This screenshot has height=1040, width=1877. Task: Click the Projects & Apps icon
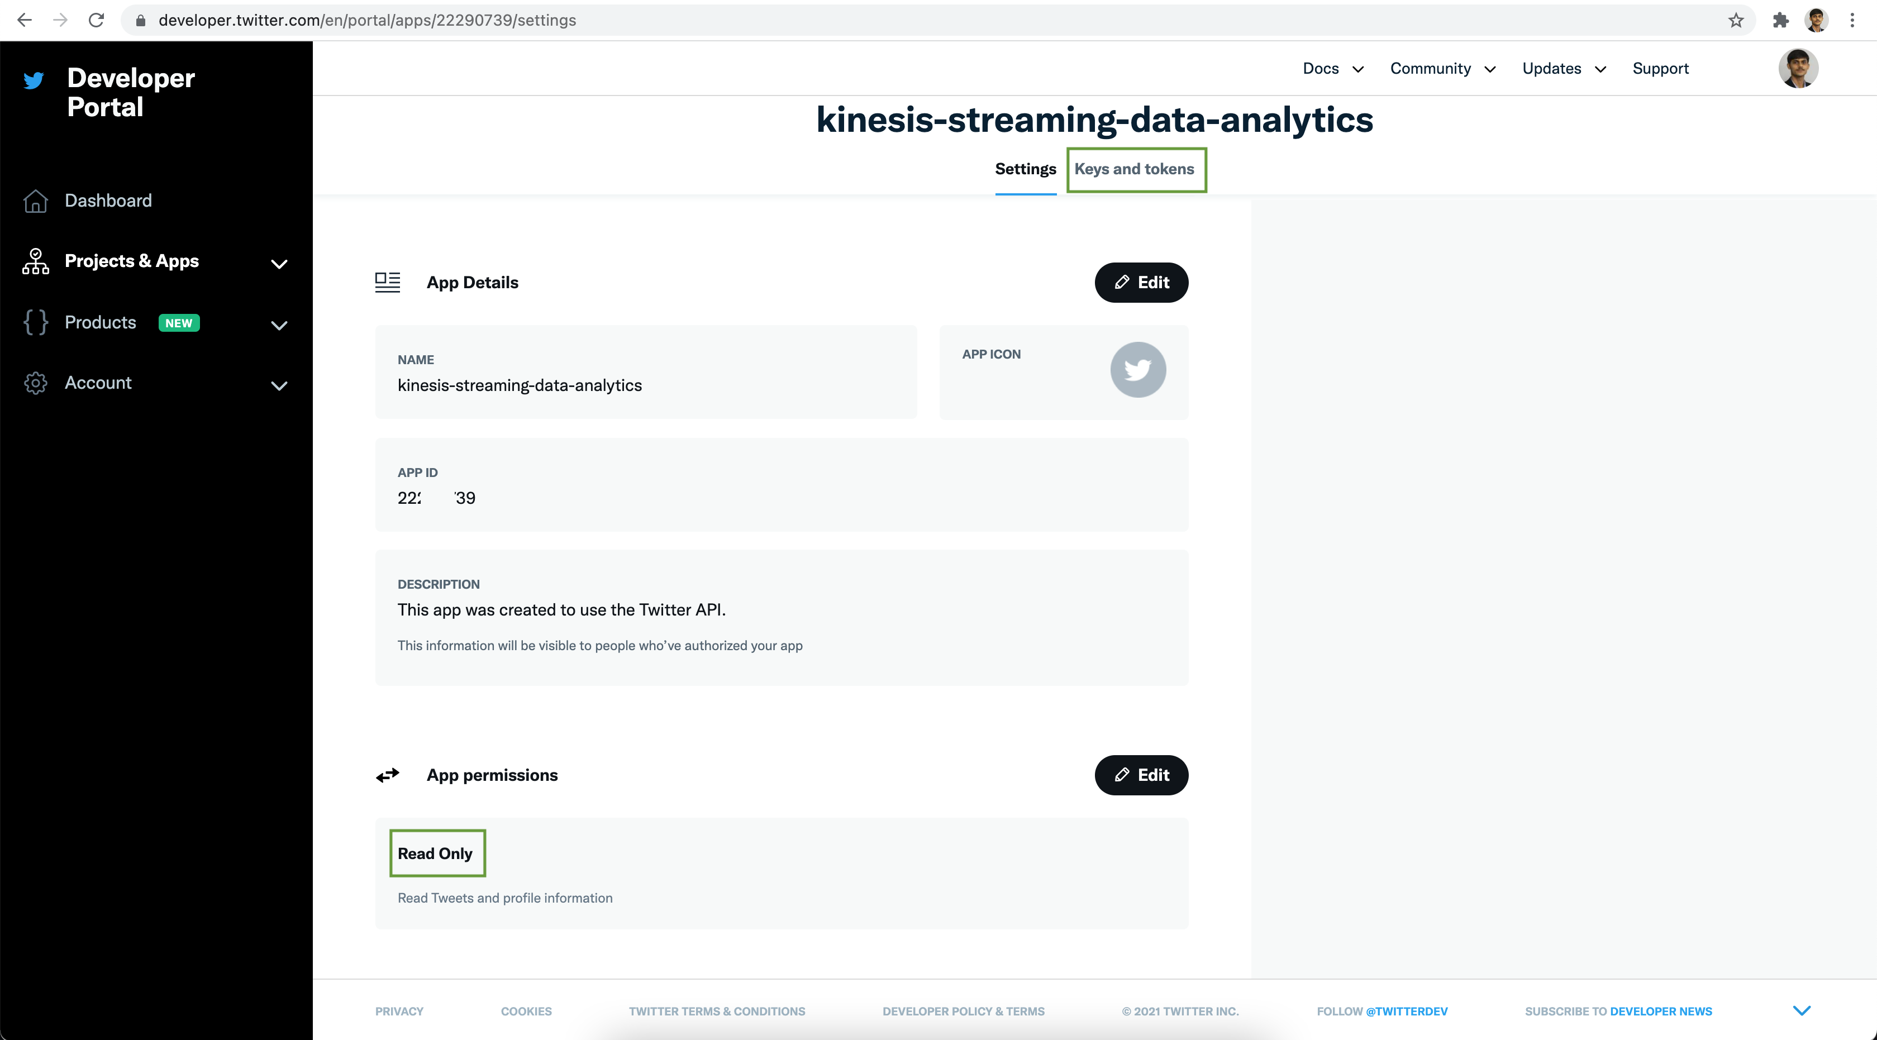pyautogui.click(x=35, y=260)
